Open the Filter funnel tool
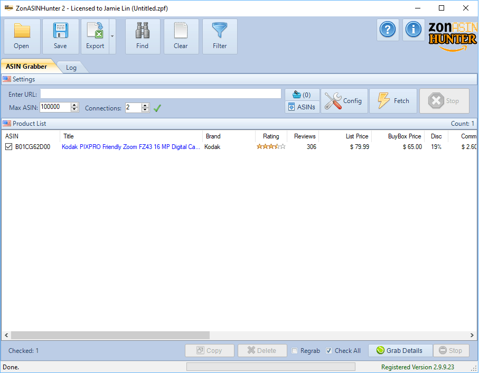This screenshot has width=479, height=373. (220, 36)
